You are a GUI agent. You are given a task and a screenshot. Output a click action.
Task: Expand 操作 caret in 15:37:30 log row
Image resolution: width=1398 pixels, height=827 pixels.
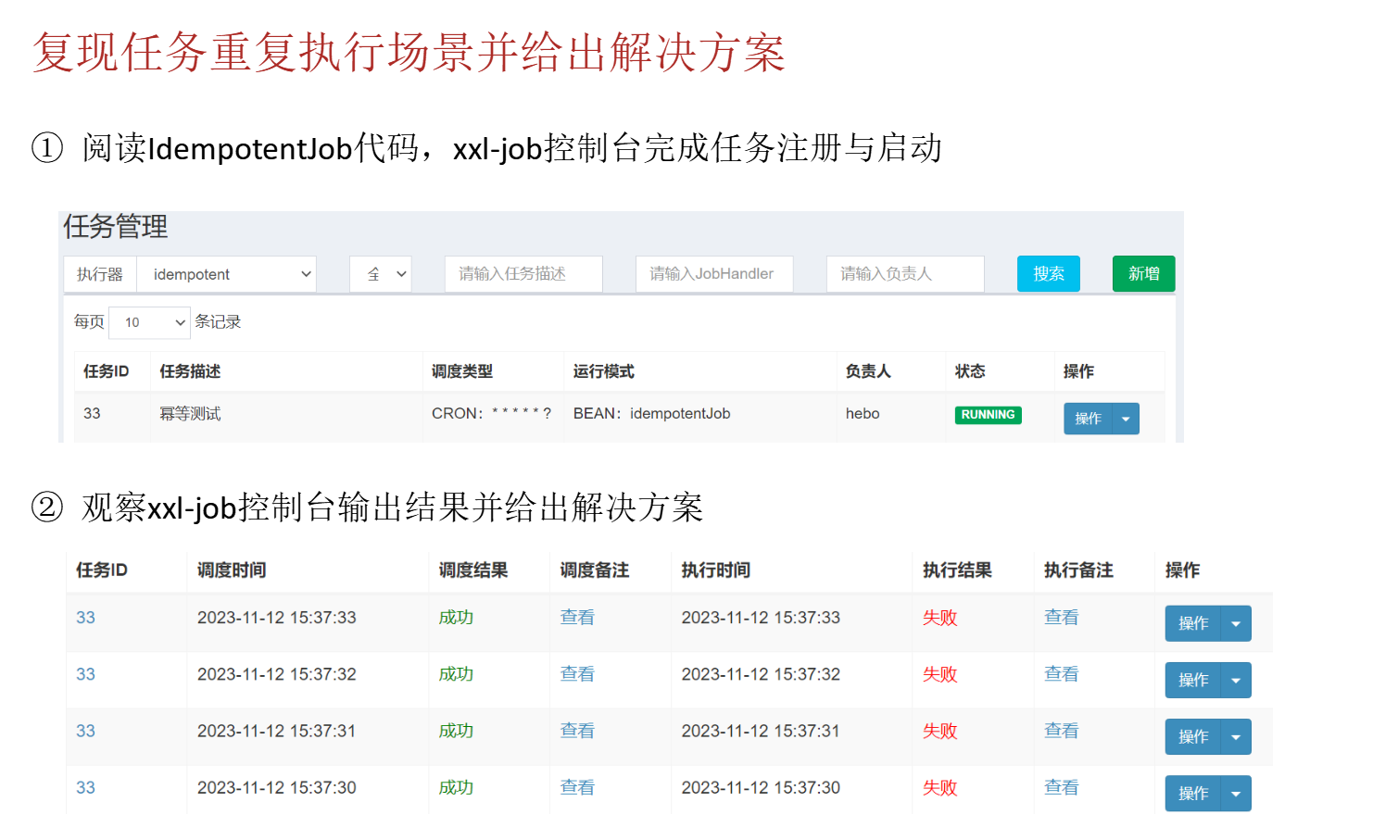[x=1236, y=794]
